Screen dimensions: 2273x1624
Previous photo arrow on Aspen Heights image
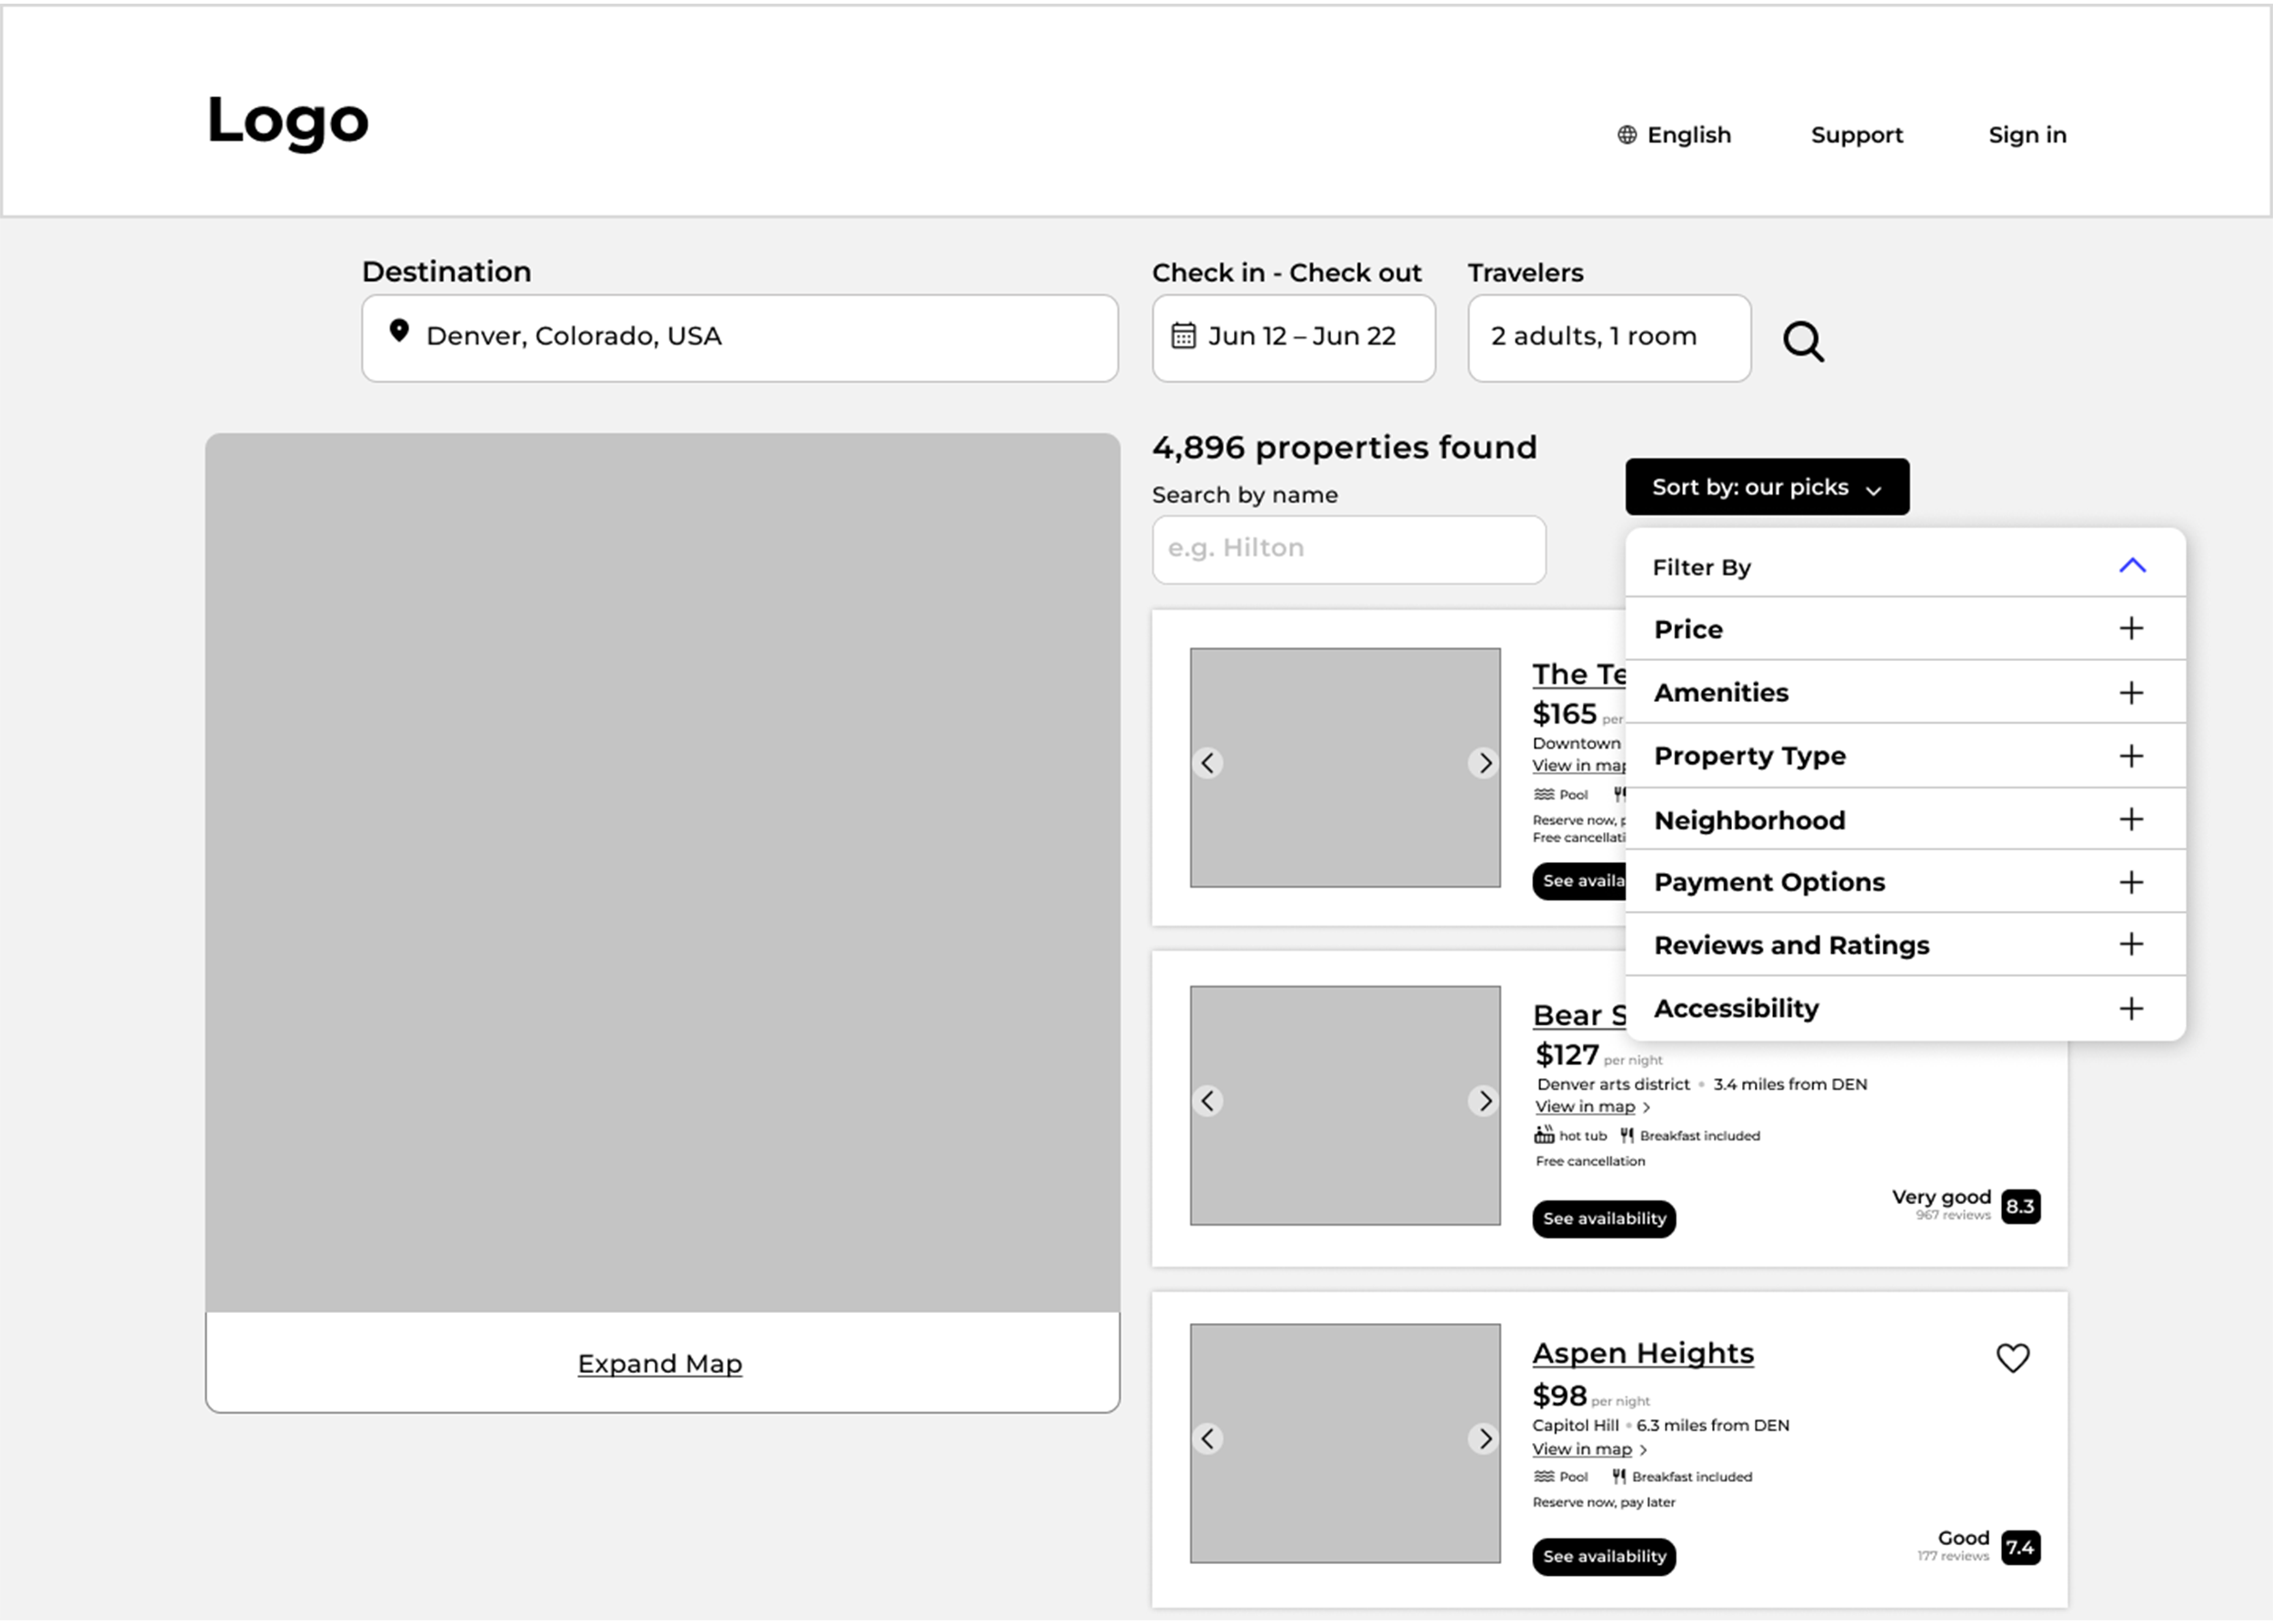coord(1208,1439)
